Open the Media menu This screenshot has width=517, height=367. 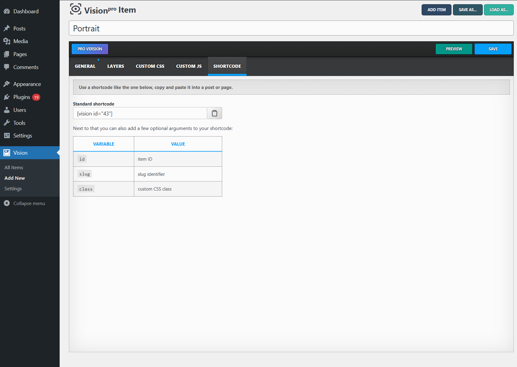point(30,41)
